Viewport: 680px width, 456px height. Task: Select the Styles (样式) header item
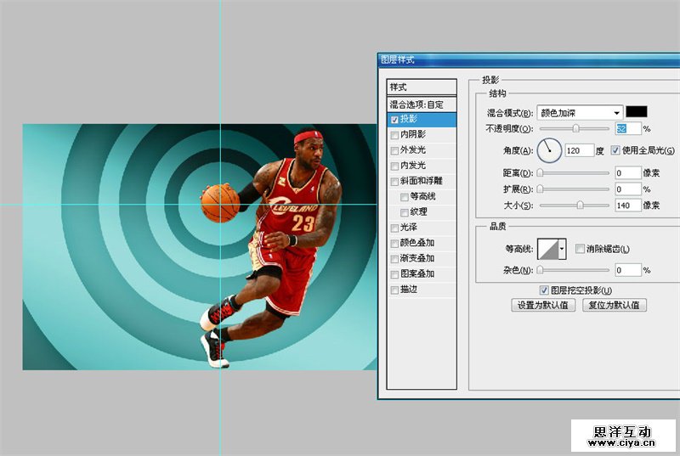click(x=422, y=87)
